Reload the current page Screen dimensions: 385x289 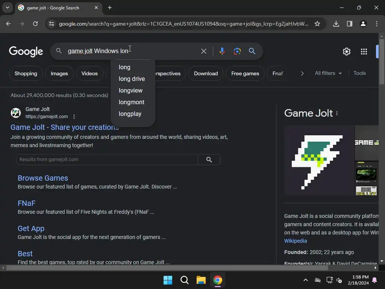(x=35, y=24)
